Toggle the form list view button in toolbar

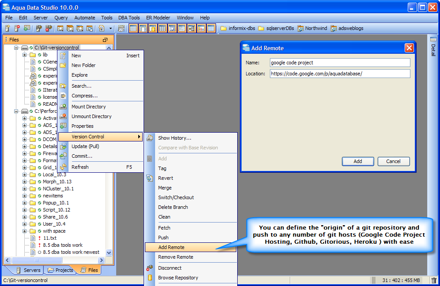point(182,28)
